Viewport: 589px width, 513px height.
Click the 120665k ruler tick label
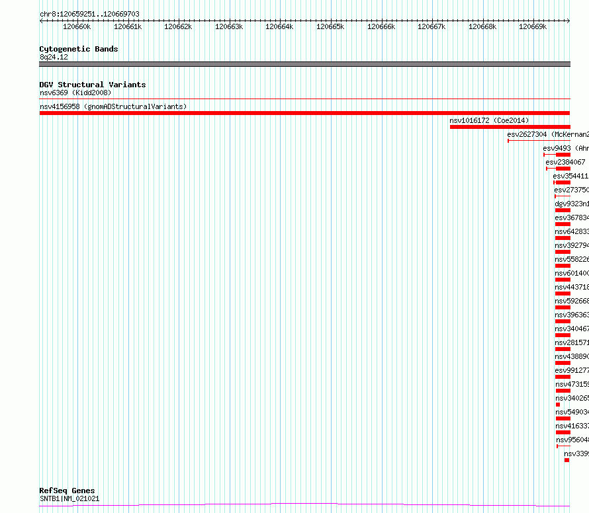[x=330, y=26]
